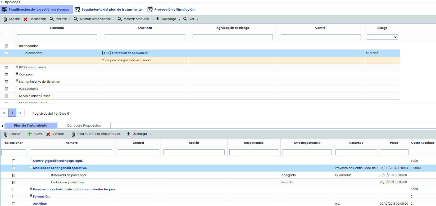Collapse the Medidas de contingencia operativa node
This screenshot has height=206, width=436.
[x=31, y=167]
